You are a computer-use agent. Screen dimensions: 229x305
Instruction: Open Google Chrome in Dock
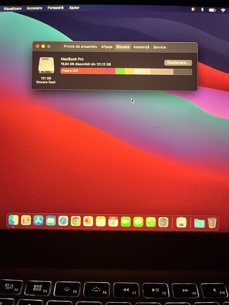point(76,221)
